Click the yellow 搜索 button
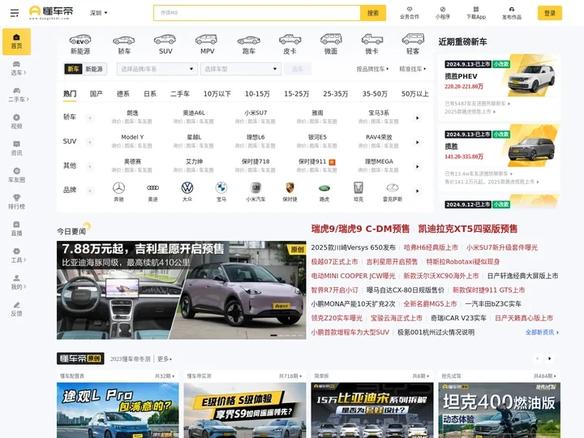Image resolution: width=584 pixels, height=438 pixels. [373, 13]
